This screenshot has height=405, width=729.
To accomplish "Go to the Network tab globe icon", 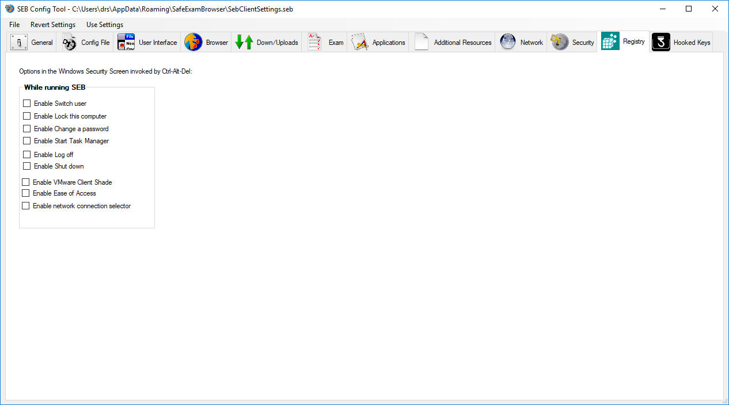I will [508, 43].
